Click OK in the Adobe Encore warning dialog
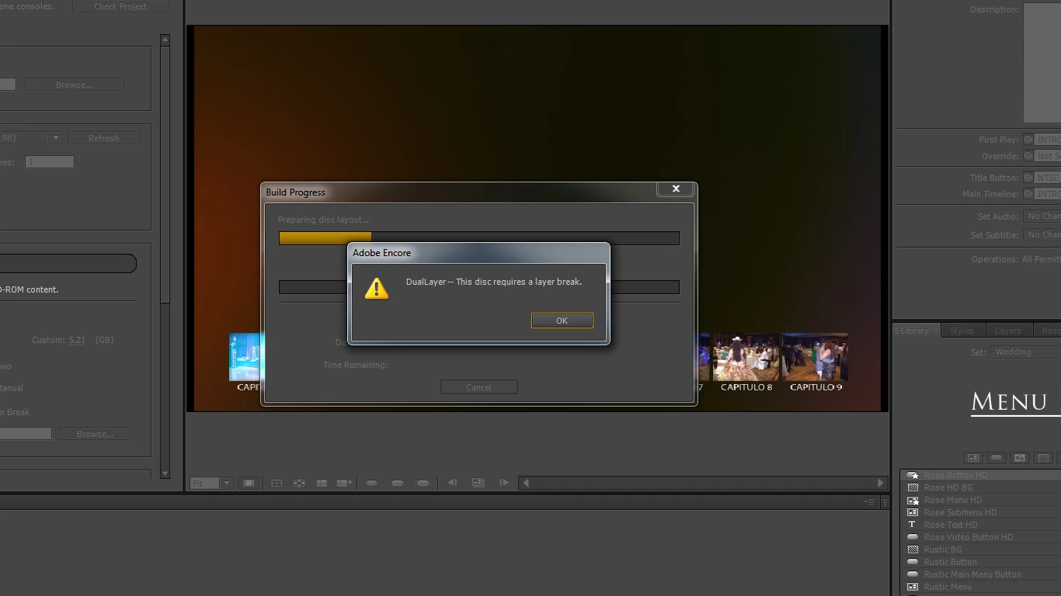The image size is (1061, 596). [562, 321]
